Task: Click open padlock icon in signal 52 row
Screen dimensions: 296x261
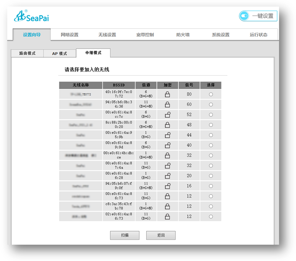Action: (167, 115)
